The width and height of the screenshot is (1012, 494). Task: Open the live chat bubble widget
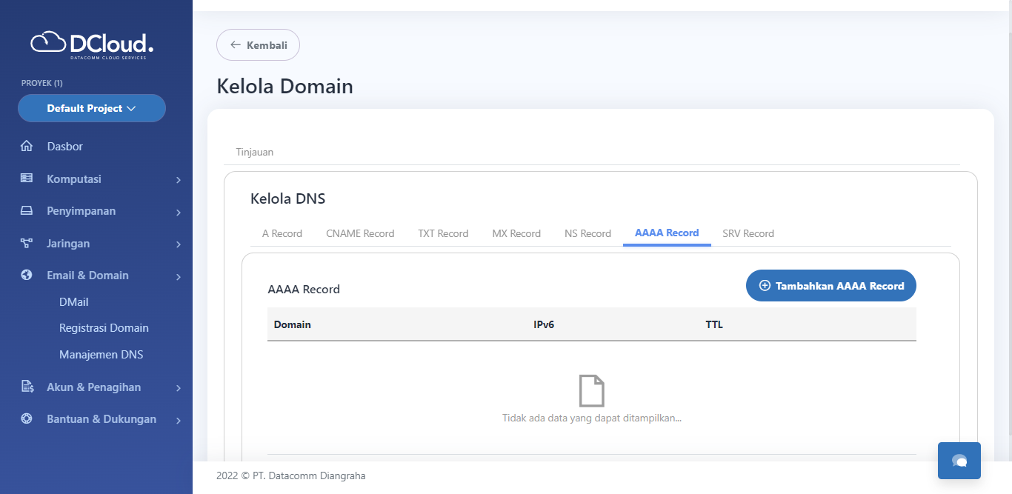click(x=959, y=461)
